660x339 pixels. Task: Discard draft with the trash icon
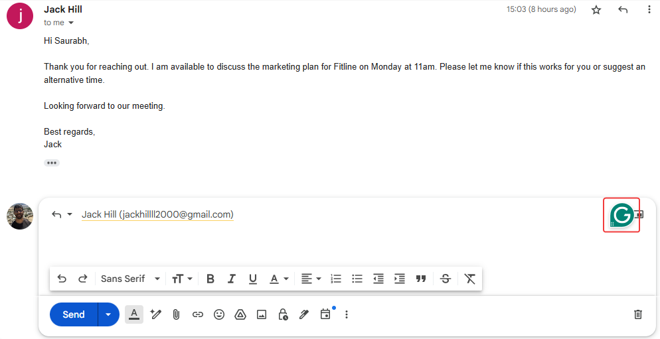tap(637, 314)
